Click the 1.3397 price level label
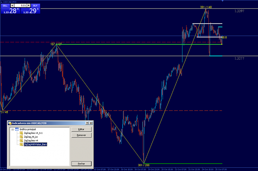This screenshot has width=258, height=171. click(x=239, y=11)
